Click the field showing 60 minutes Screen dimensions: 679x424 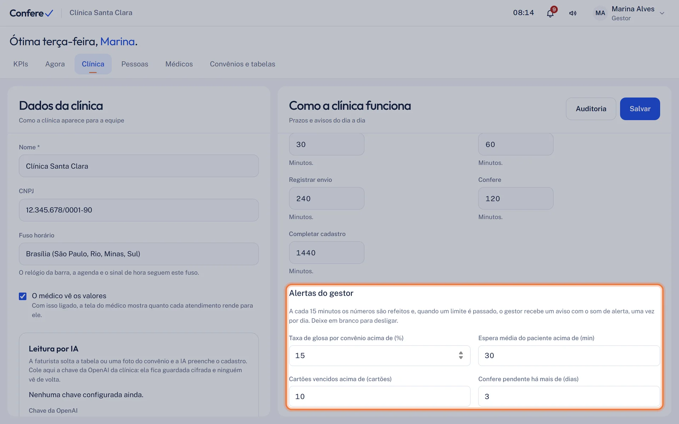click(x=516, y=145)
